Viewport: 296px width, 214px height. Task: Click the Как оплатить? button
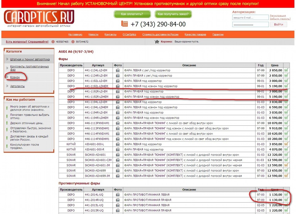tap(132, 14)
